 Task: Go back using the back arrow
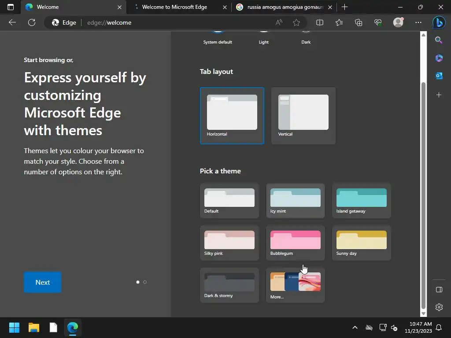pyautogui.click(x=12, y=22)
